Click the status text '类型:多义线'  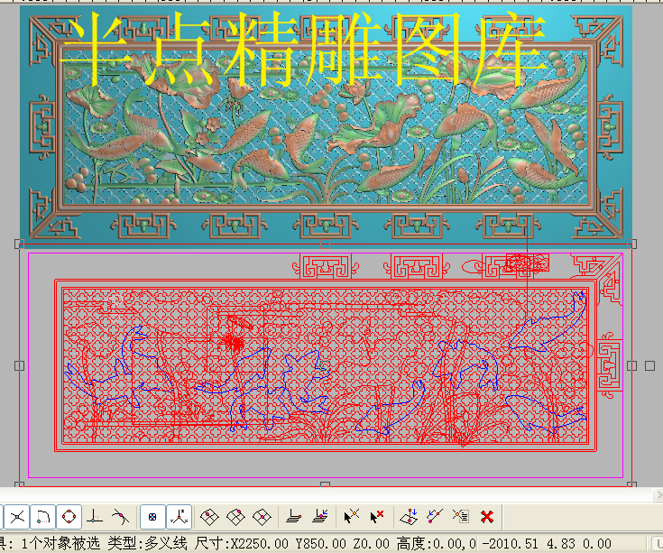point(147,543)
